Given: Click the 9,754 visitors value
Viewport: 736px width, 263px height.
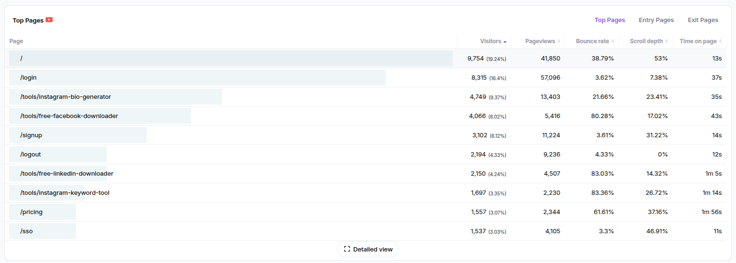Looking at the screenshot, I should click(475, 58).
